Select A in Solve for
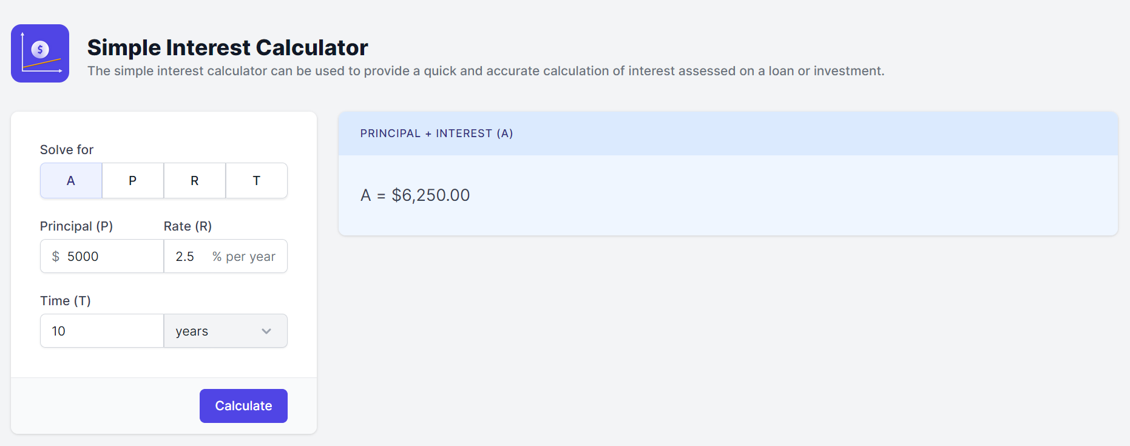 pyautogui.click(x=71, y=181)
